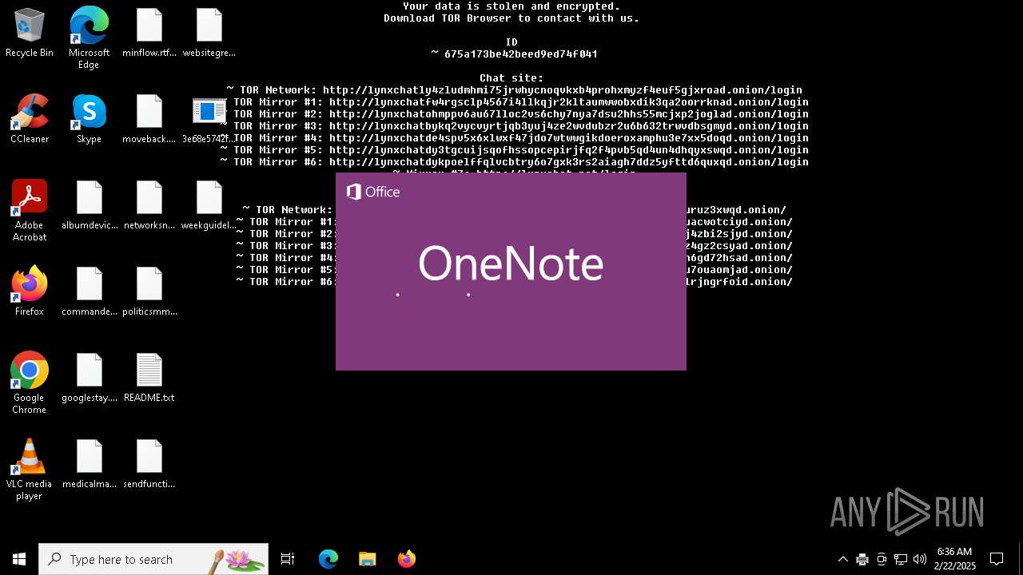Open File Explorer from the taskbar

coord(367,559)
